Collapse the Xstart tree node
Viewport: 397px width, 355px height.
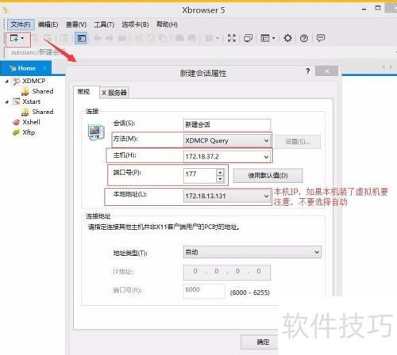tap(7, 101)
